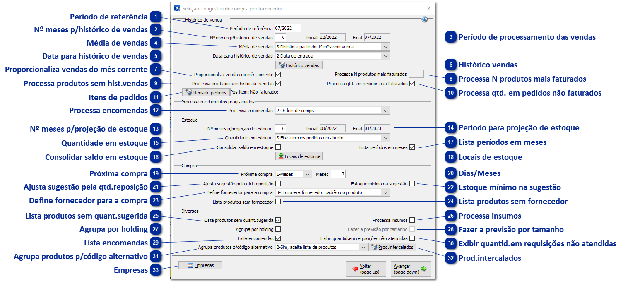Image resolution: width=623 pixels, height=286 pixels.
Task: Enable Estoque mínimo na sugestão checkbox
Action: coord(412,184)
